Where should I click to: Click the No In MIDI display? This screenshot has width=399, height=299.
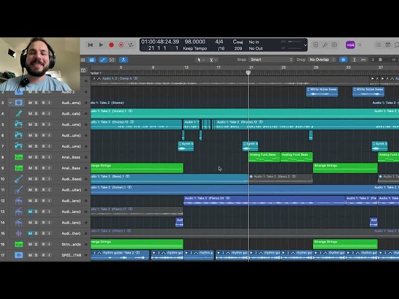click(254, 42)
